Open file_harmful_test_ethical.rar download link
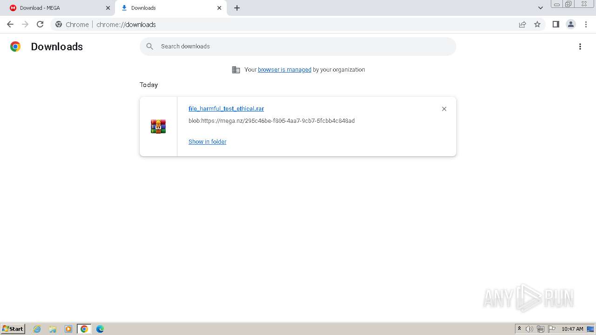Viewport: 596px width, 335px height. point(226,109)
